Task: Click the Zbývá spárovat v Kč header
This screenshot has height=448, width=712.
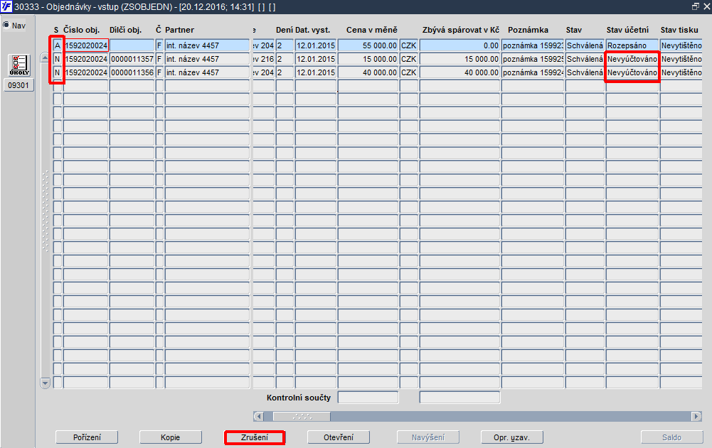Action: (460, 30)
